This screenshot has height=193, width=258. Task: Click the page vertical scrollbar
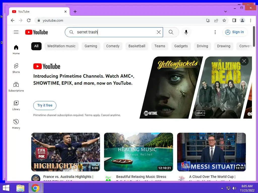coord(254,36)
